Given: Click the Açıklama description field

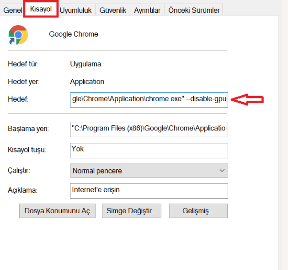Looking at the screenshot, I should click(149, 191).
